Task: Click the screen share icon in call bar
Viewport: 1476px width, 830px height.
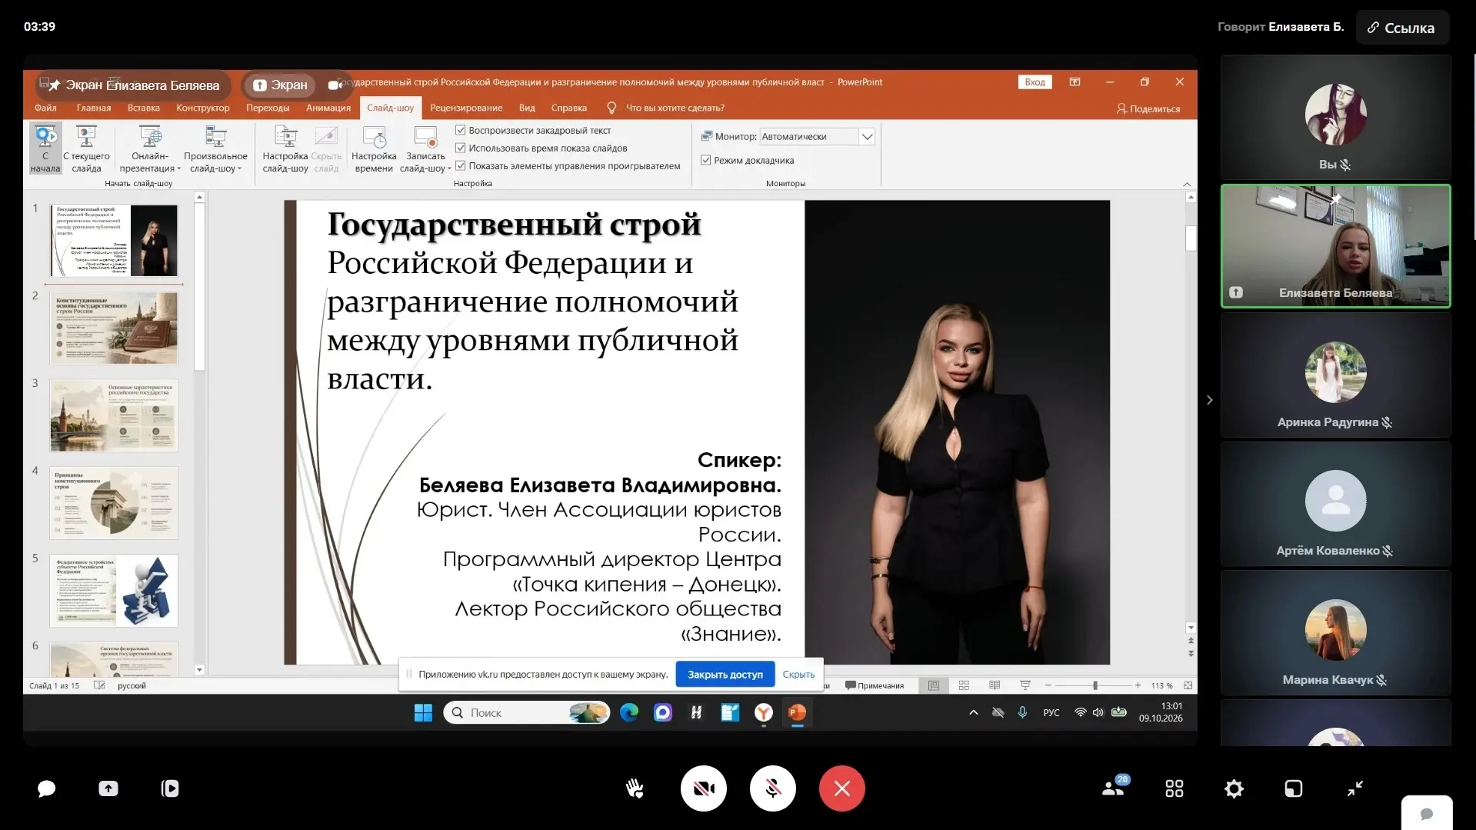Action: coord(108,788)
